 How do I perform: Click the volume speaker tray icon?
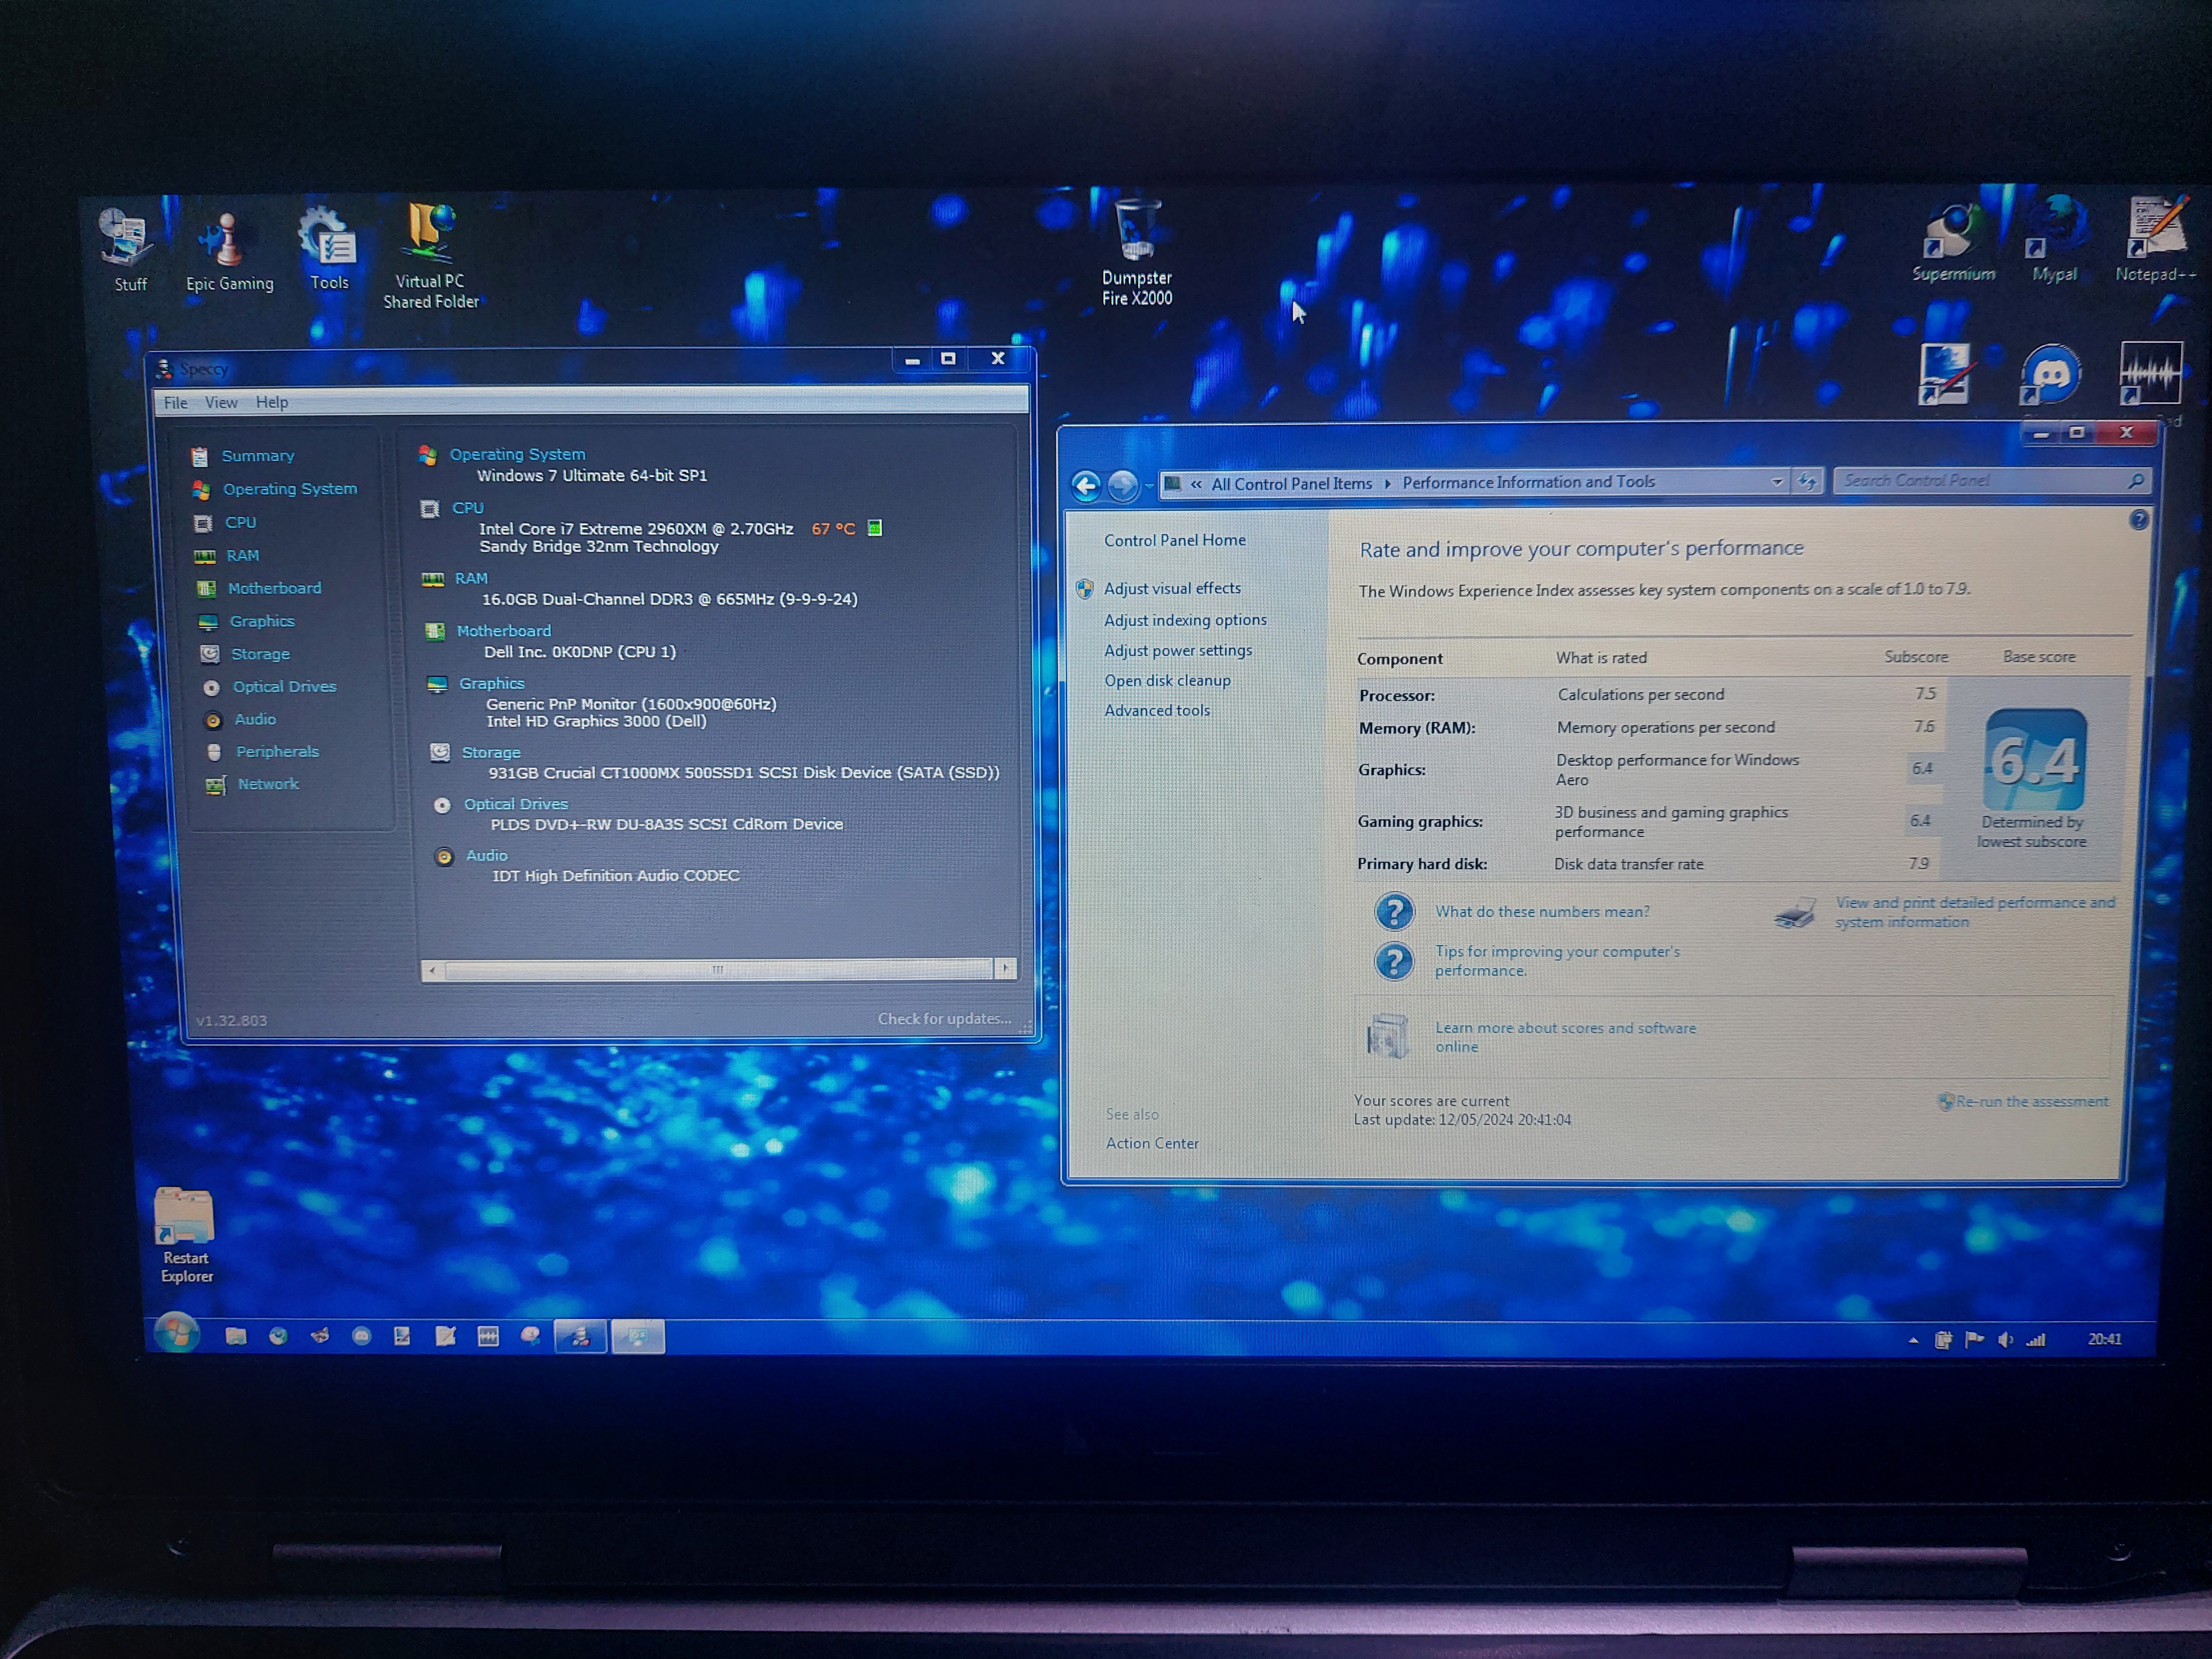(2005, 1339)
